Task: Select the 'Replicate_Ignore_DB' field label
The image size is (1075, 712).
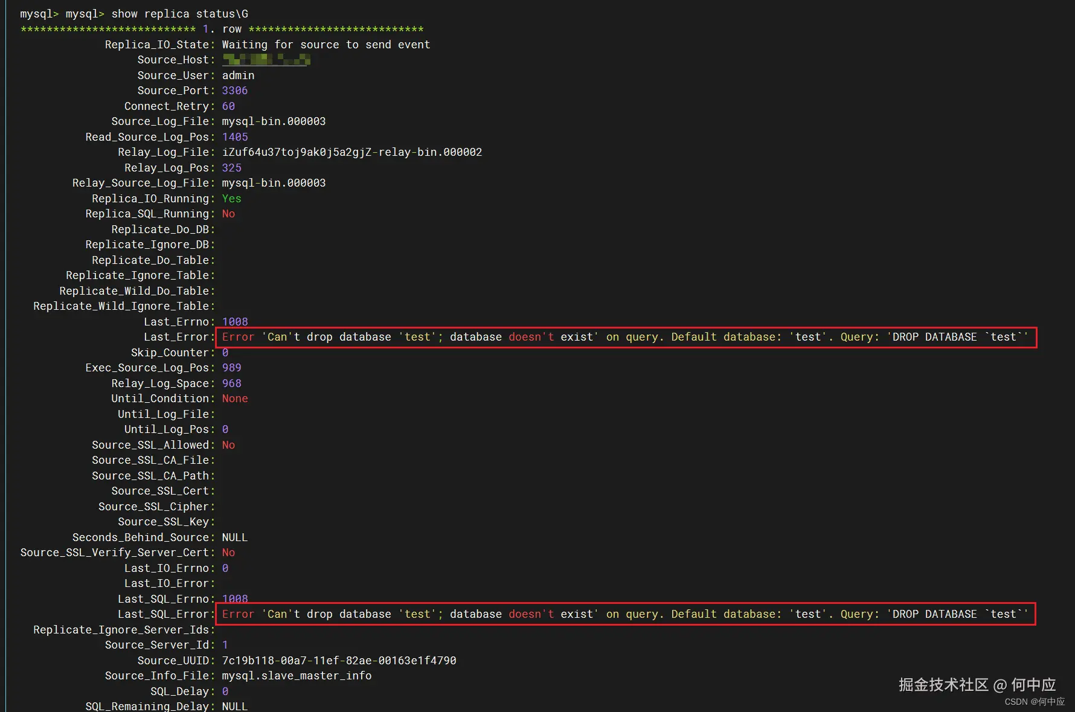Action: (x=147, y=245)
